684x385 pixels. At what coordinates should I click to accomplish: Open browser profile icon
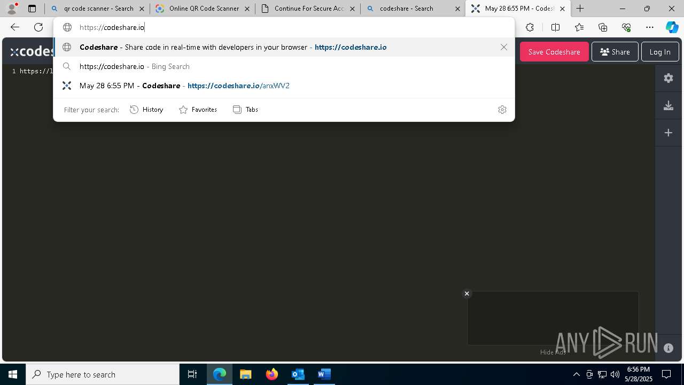click(12, 9)
